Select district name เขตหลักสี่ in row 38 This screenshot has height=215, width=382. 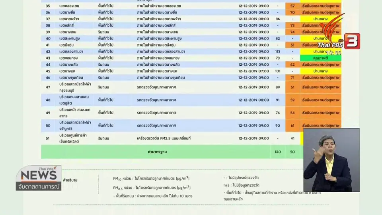pos(66,25)
